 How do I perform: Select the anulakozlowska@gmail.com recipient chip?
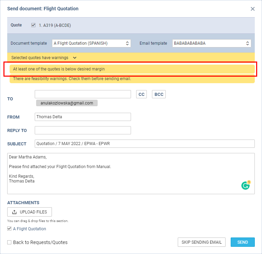click(x=67, y=103)
